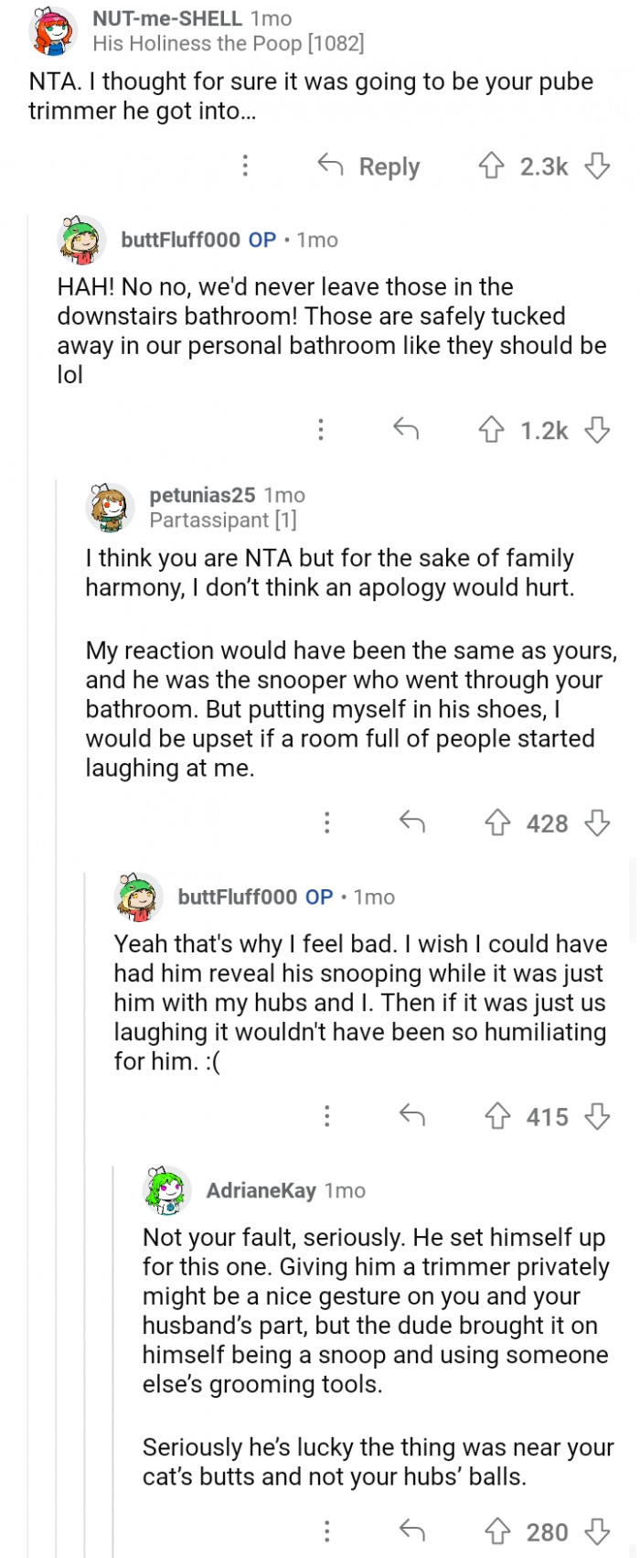Screen dimensions: 640x1558
Task: Downvote the comment by petunias25
Action: pyautogui.click(x=599, y=823)
